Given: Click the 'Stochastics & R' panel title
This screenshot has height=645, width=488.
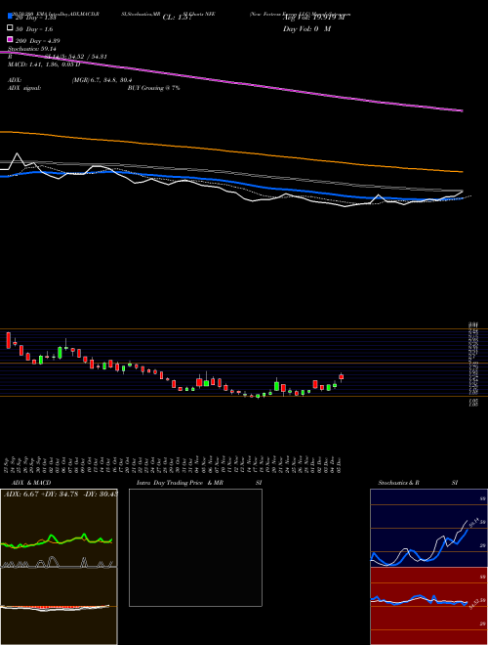Looking at the screenshot, I should point(398,483).
